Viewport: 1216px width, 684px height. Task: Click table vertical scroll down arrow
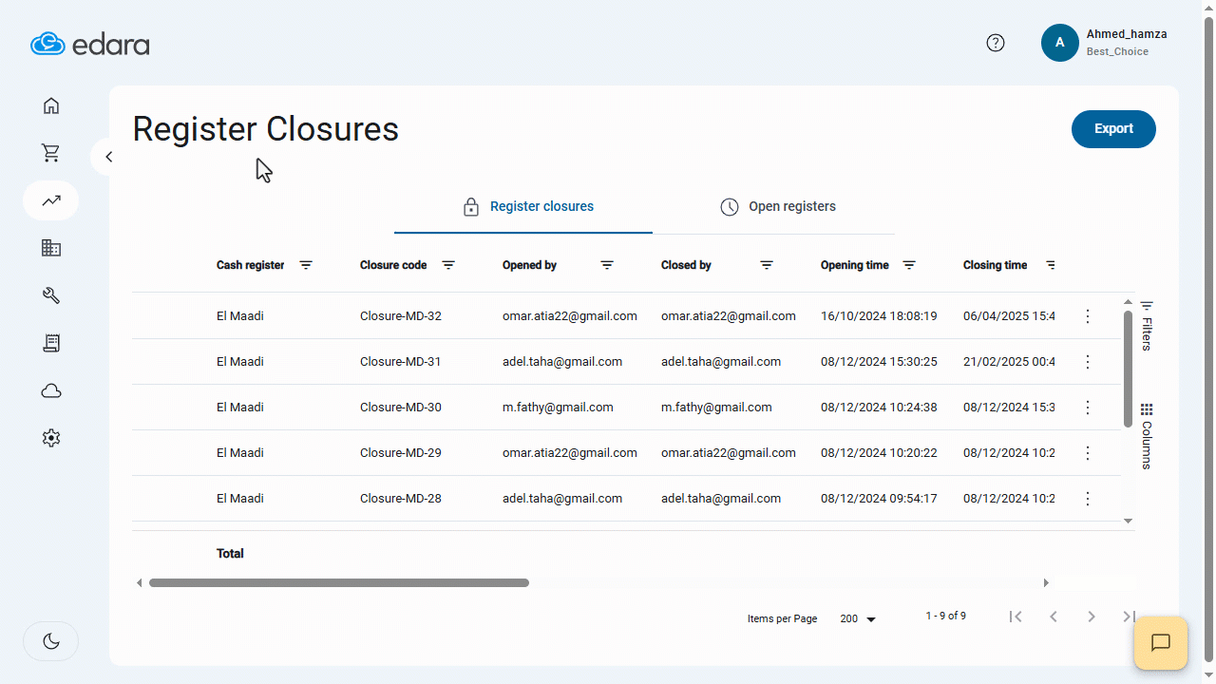click(1128, 521)
